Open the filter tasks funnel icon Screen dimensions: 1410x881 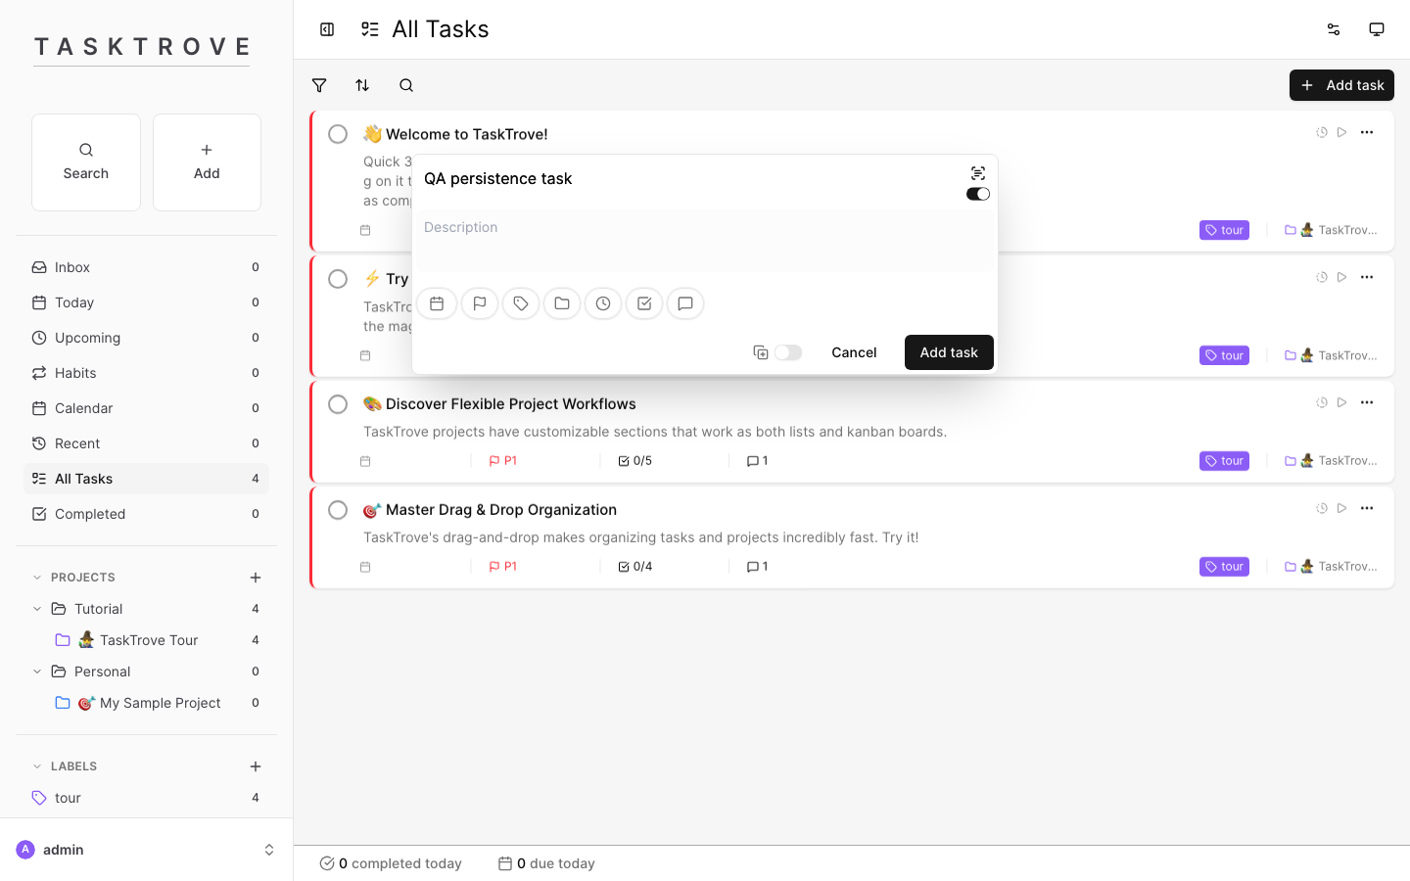point(319,85)
